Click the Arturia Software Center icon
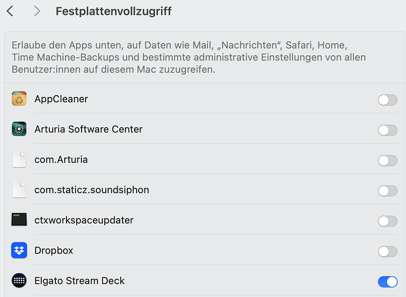Viewport: 406px width, 297px height. [x=19, y=129]
